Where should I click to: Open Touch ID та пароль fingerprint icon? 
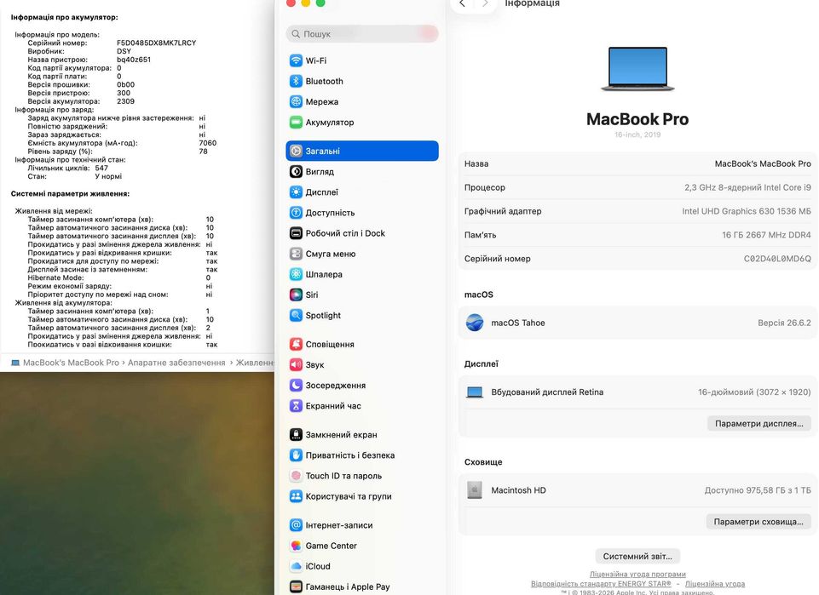coord(296,476)
